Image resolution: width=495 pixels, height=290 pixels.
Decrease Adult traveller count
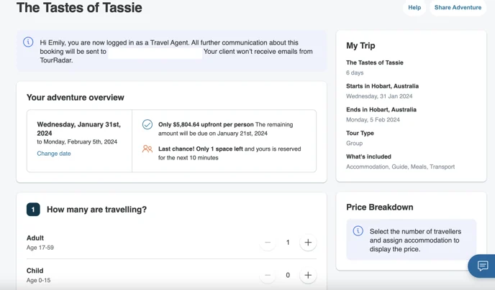[x=268, y=243]
